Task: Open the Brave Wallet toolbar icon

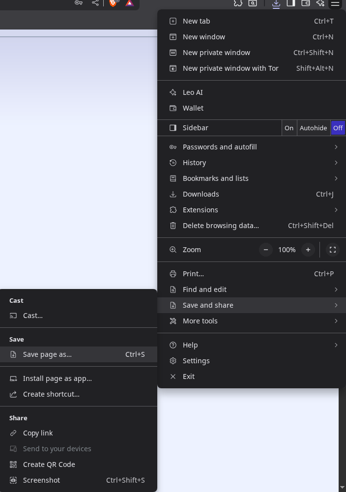Action: point(306,3)
